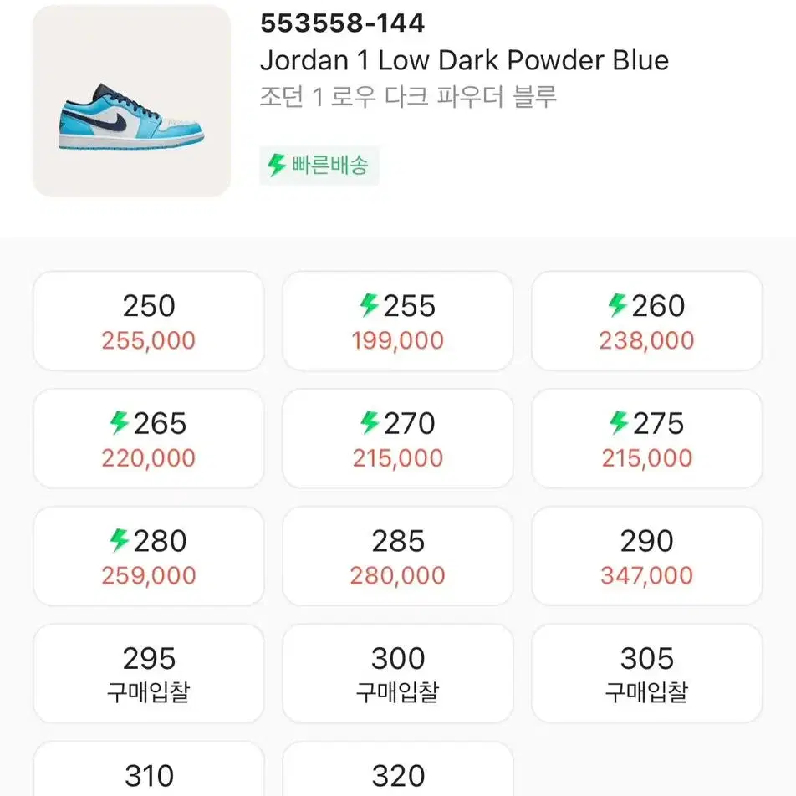The width and height of the screenshot is (796, 796).
Task: Tap the 199,000 price under size 255
Action: (397, 340)
